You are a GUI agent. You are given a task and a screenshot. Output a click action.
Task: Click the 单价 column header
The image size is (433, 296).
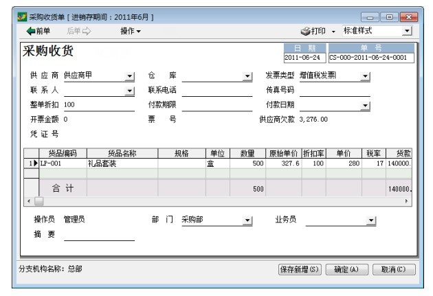(344, 153)
